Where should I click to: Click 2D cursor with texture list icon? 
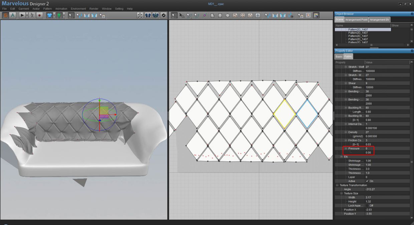pos(300,15)
